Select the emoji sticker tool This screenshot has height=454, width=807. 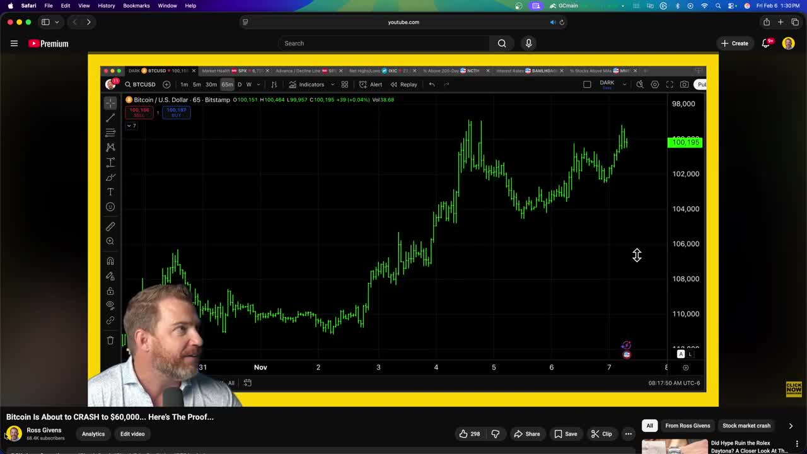[110, 206]
